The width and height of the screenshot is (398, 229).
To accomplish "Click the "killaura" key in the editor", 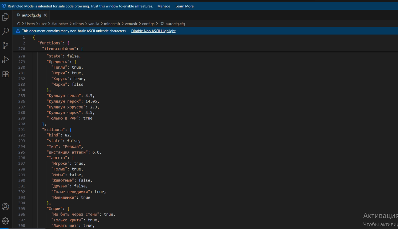I will click(x=55, y=129).
